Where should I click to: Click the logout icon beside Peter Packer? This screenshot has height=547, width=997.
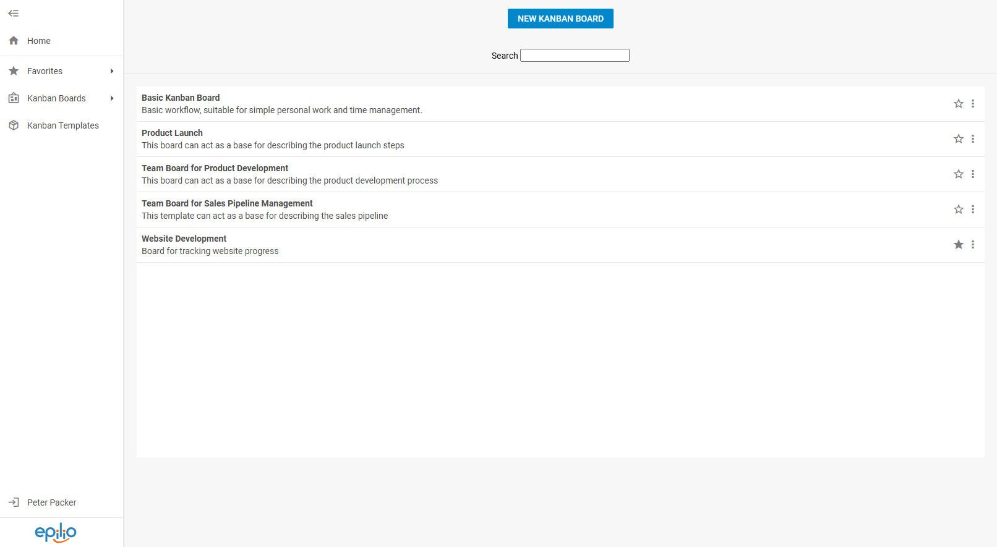coord(14,502)
